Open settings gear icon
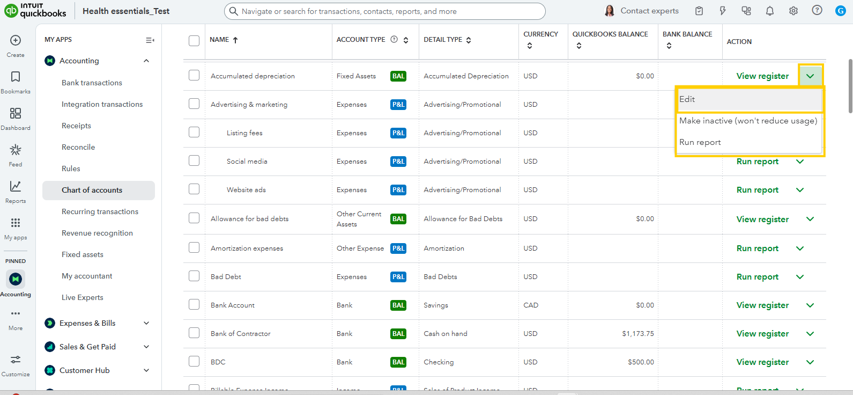This screenshot has width=853, height=395. tap(793, 11)
